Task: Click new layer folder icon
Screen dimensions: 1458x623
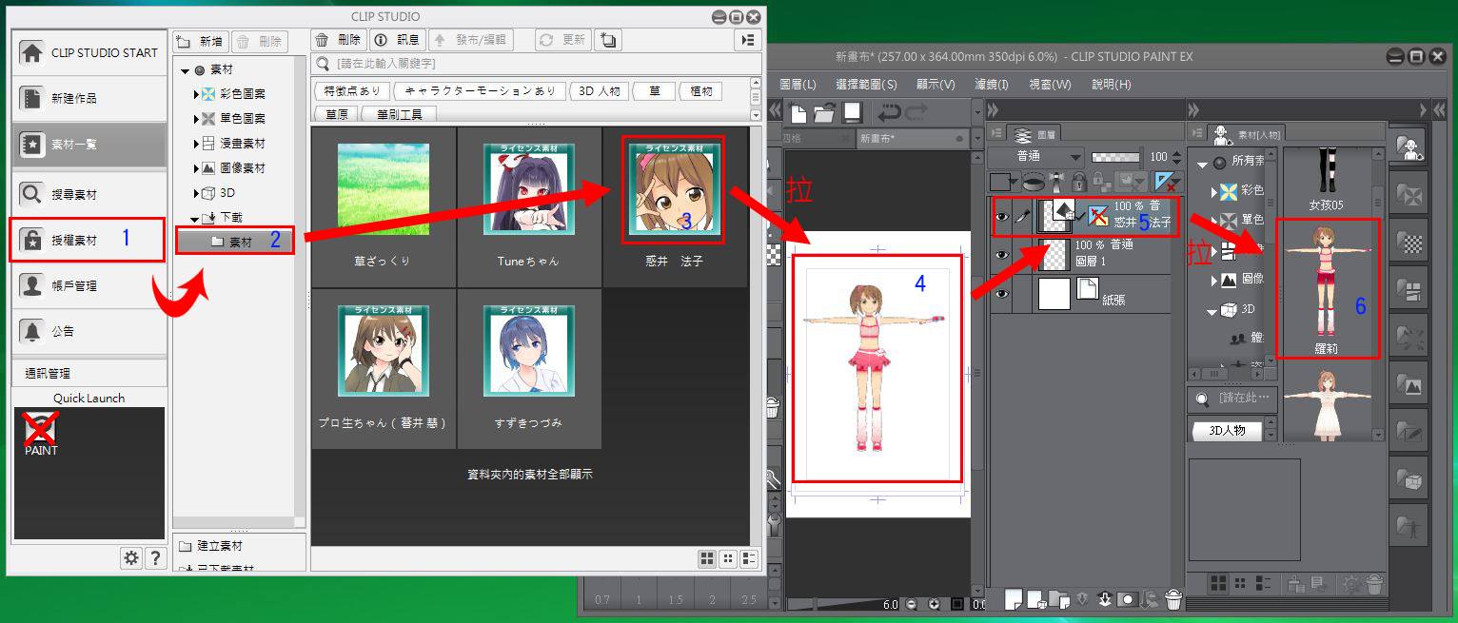Action: point(1059,599)
